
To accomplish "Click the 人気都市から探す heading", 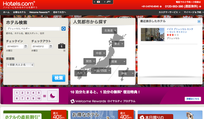I will 90,22.
